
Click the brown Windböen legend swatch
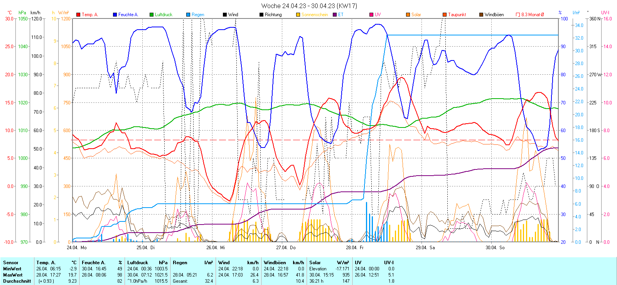point(481,15)
